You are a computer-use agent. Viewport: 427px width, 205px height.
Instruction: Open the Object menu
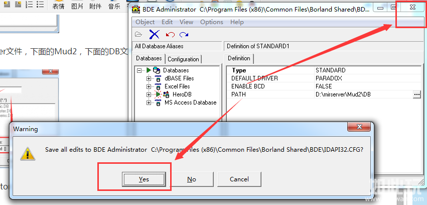point(145,22)
